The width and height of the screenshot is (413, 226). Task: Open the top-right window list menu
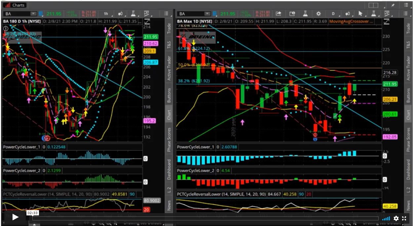(406, 5)
